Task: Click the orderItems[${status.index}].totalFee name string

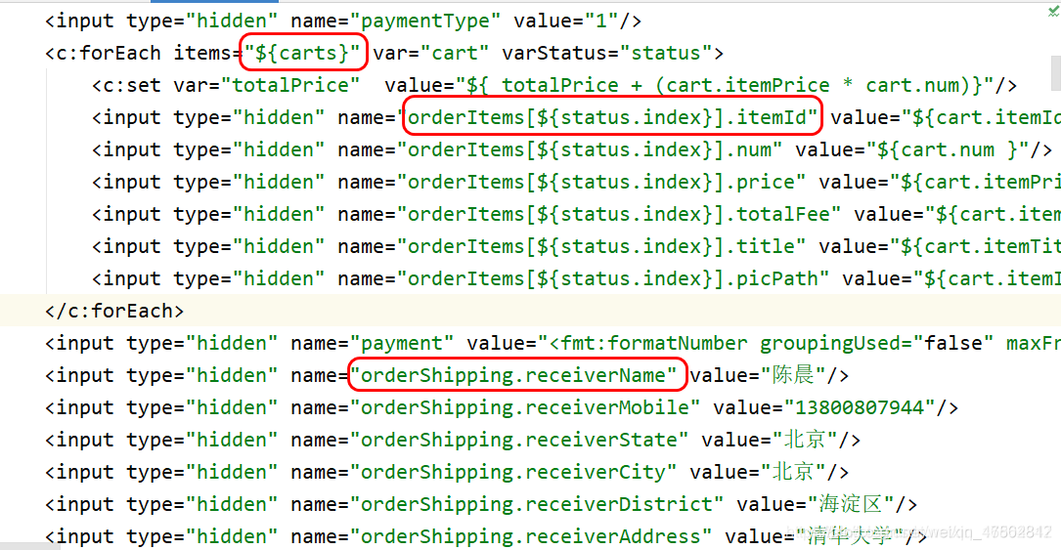Action: 618,214
